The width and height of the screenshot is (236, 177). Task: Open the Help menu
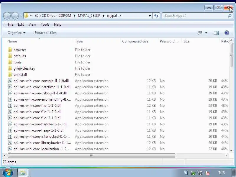[x=58, y=24]
